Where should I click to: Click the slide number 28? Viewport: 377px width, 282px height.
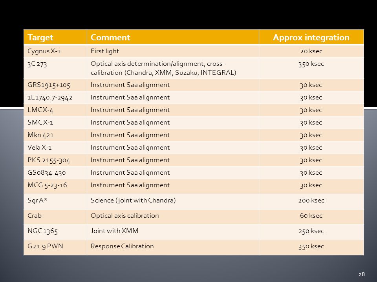[362, 274]
